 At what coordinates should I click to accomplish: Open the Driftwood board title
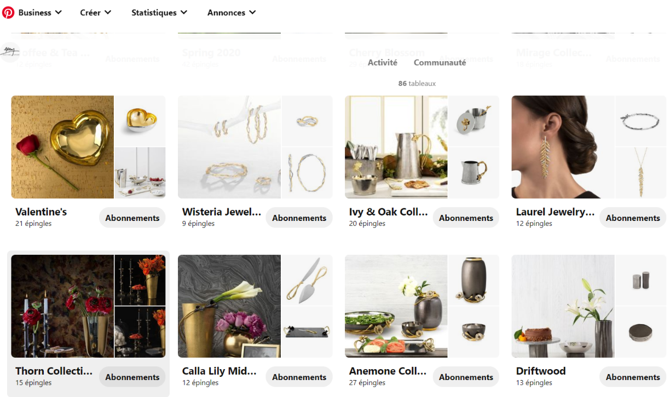[x=541, y=371]
